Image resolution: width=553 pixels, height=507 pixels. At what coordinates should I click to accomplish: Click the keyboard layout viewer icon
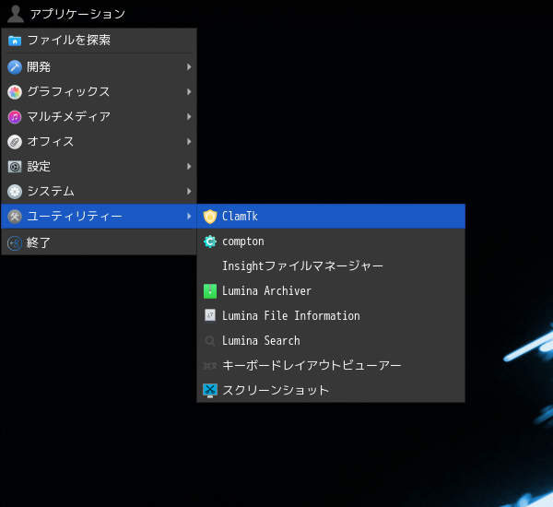coord(210,366)
